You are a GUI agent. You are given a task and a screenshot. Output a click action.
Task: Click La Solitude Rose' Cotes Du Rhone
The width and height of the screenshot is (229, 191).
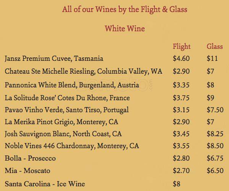coord(67,98)
